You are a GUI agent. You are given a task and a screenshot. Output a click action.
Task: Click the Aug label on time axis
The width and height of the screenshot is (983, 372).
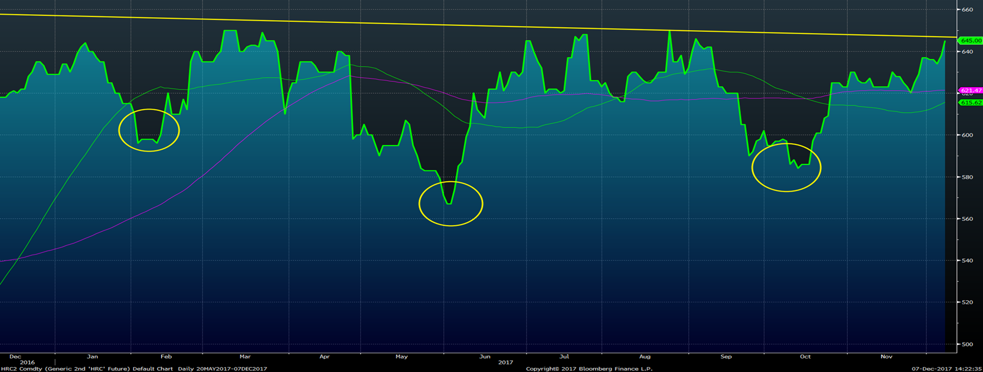[645, 357]
